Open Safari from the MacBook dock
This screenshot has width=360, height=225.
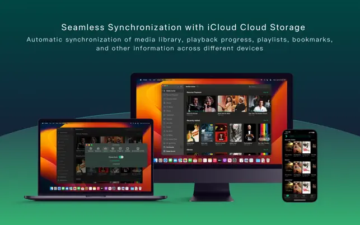[59, 189]
